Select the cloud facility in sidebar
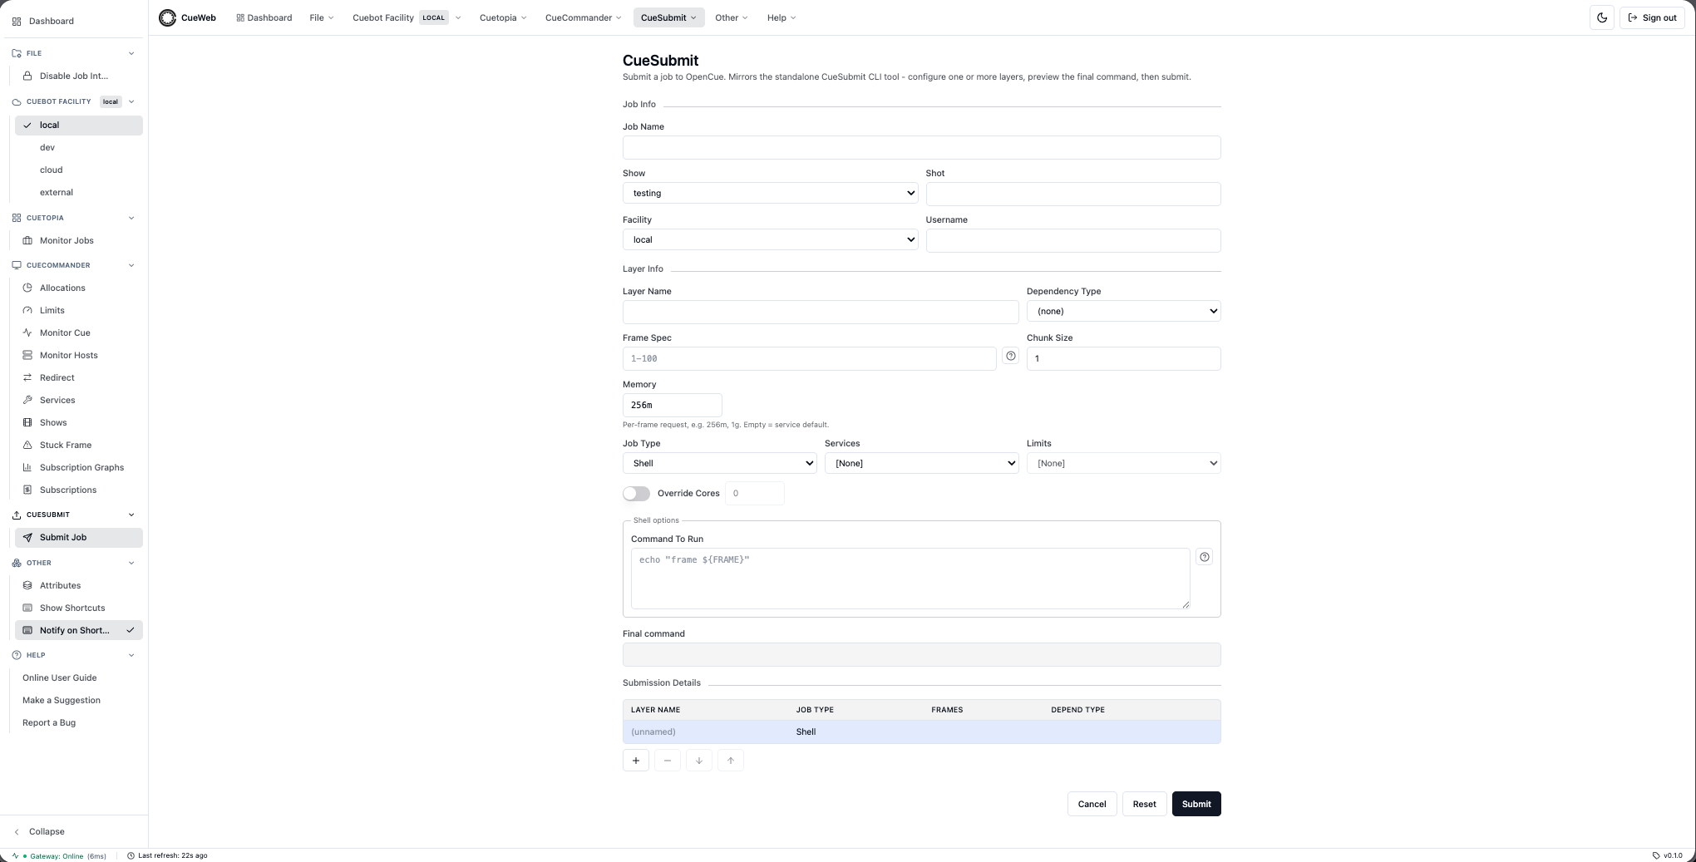Viewport: 1696px width, 862px height. click(x=79, y=170)
